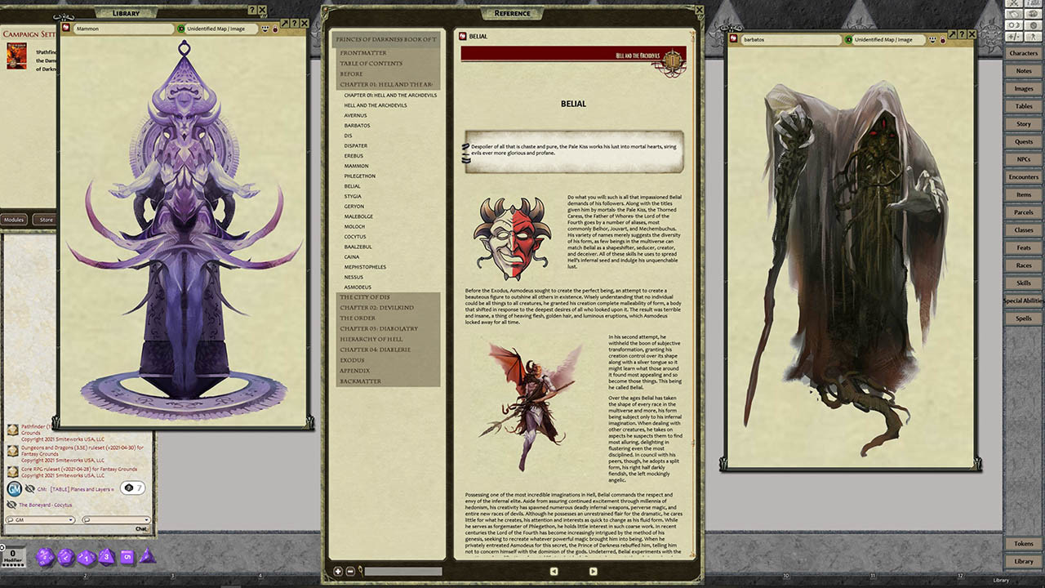
Task: Roll the purple d20 die
Action: click(46, 557)
